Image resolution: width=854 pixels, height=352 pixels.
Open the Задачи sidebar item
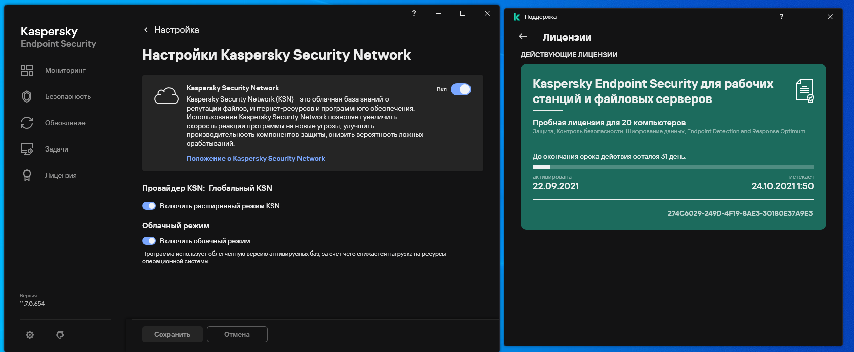coord(45,149)
